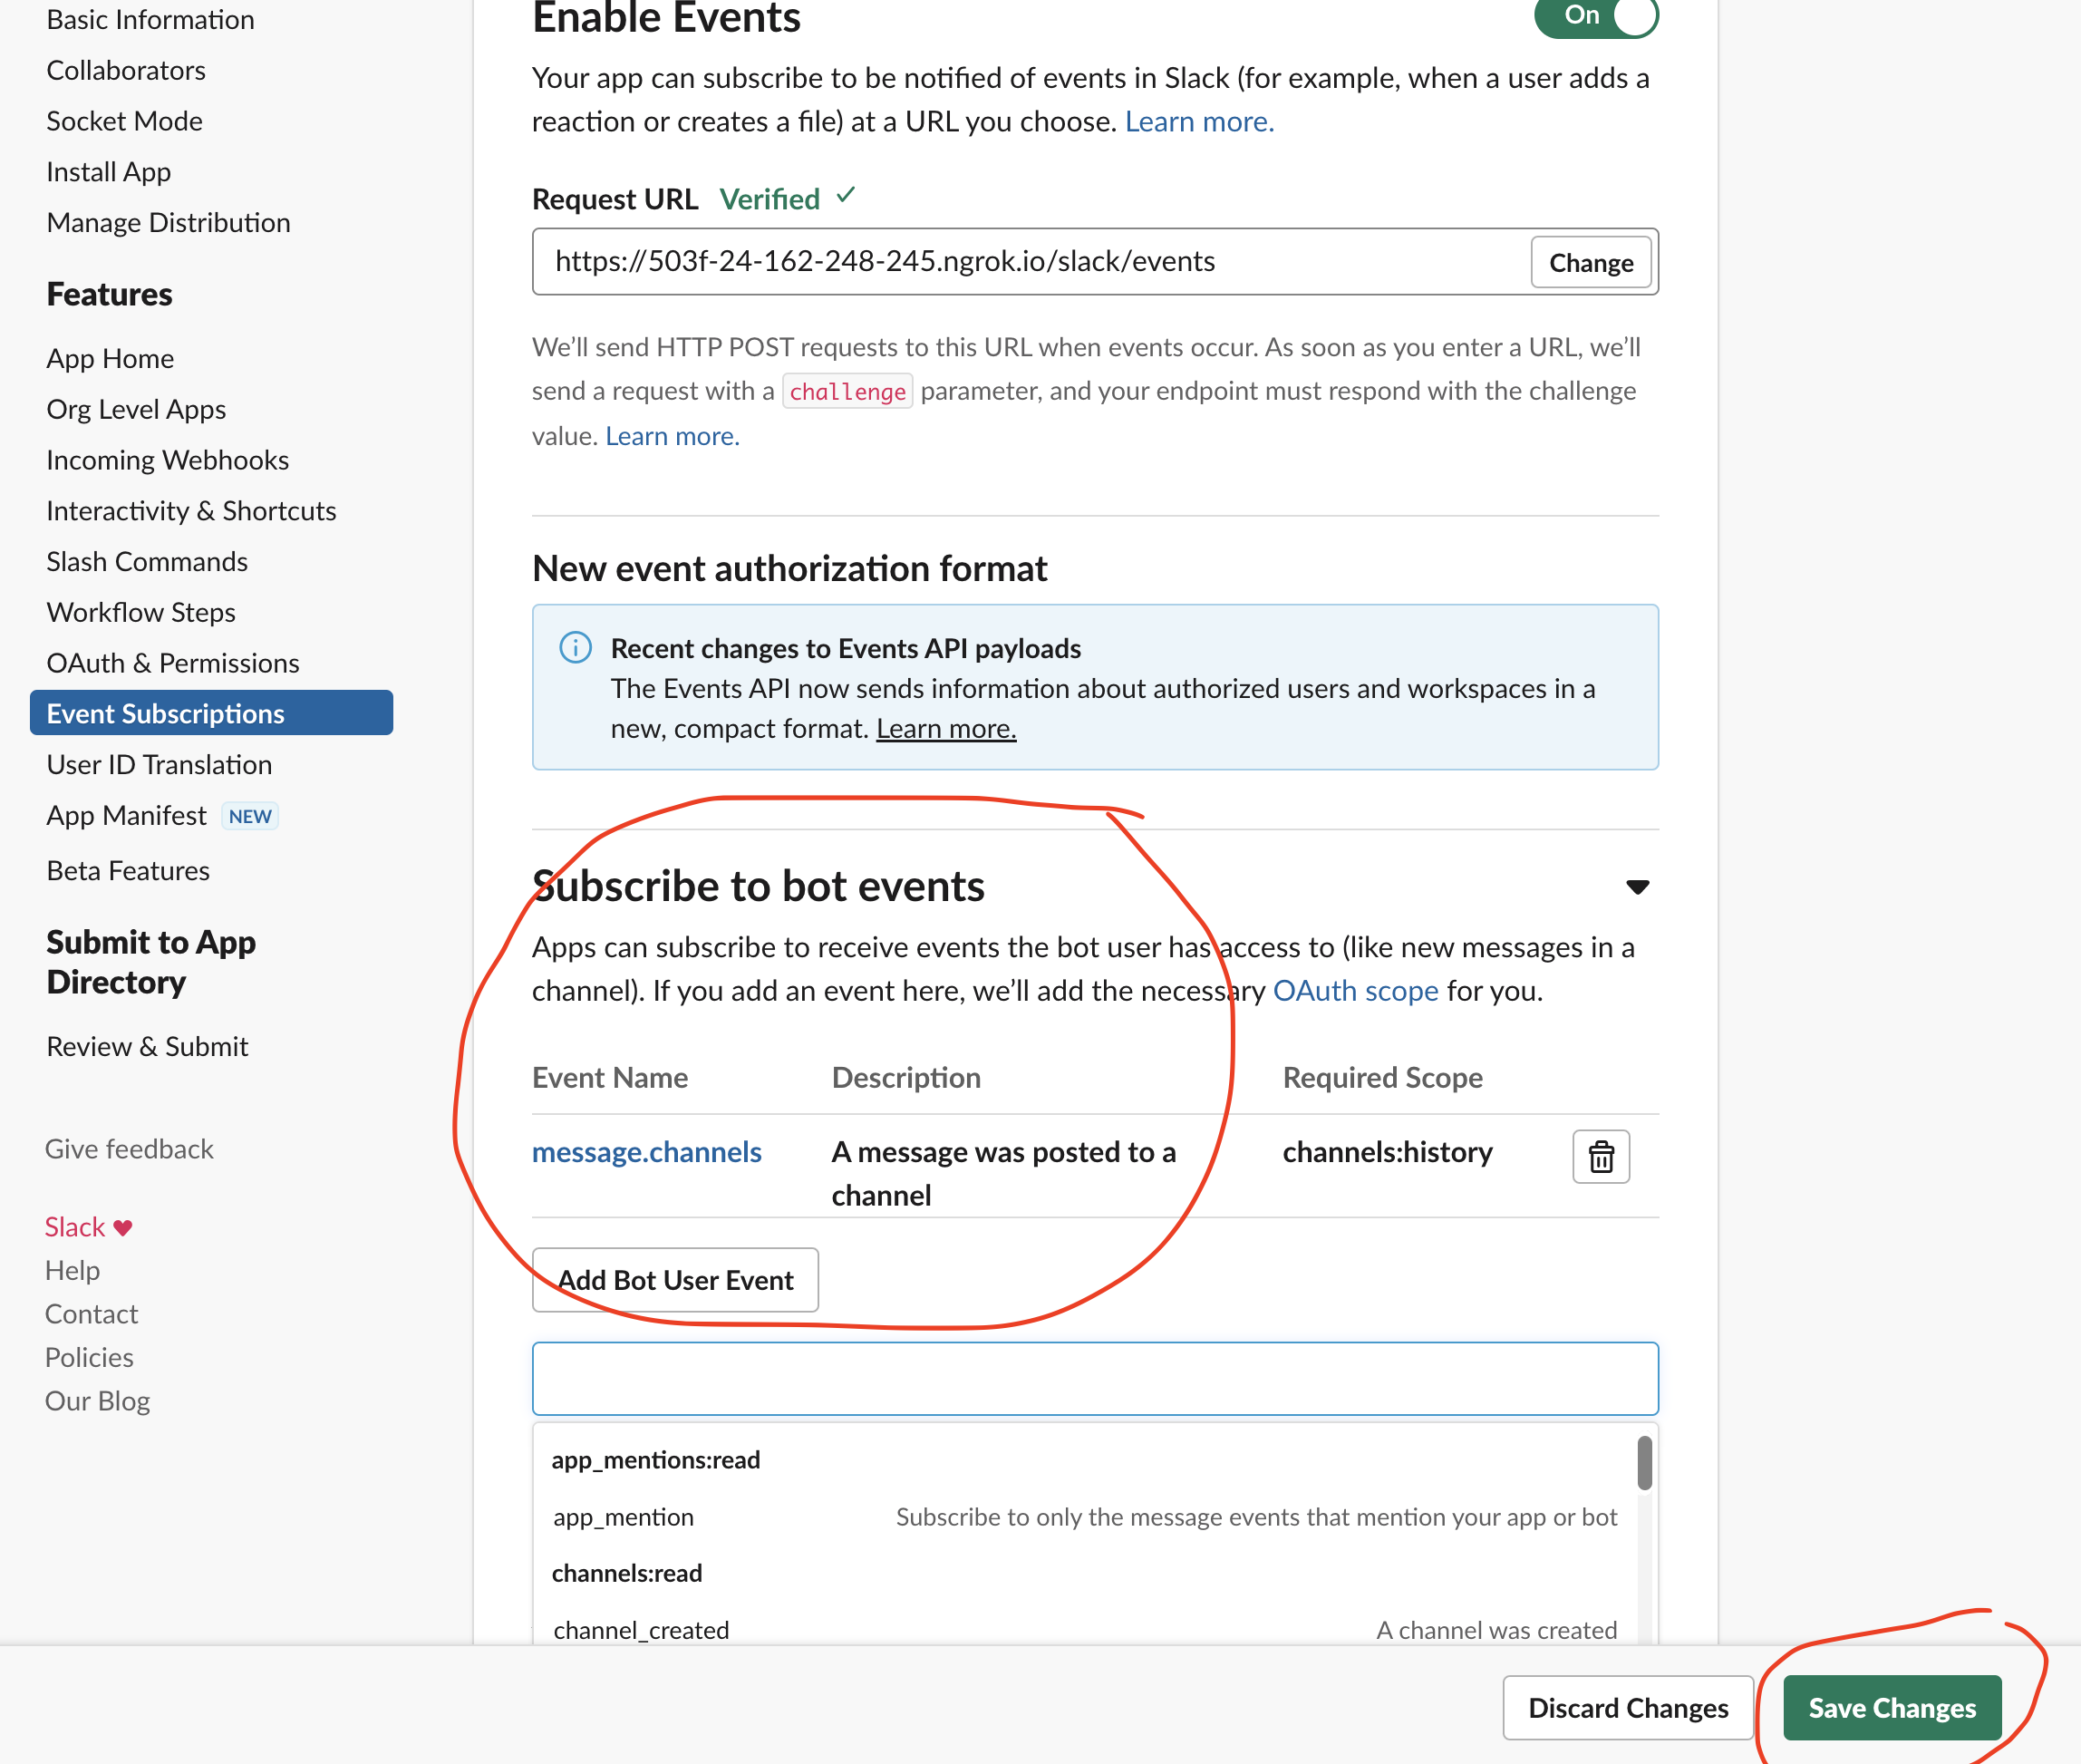The height and width of the screenshot is (1764, 2081).
Task: Select Event Subscriptions in sidebar
Action: tap(211, 713)
